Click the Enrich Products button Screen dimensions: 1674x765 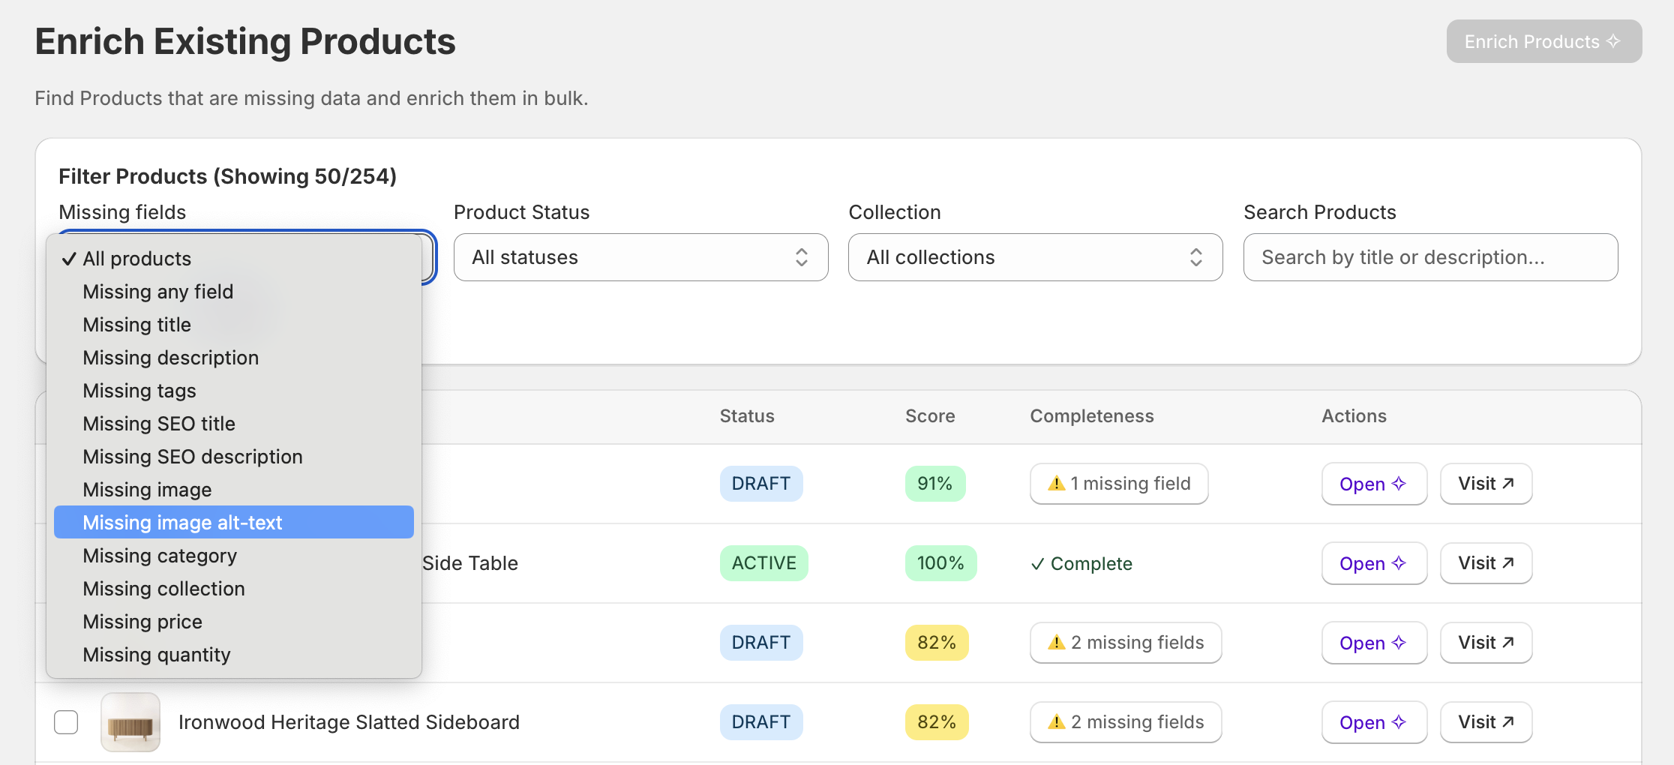click(1543, 41)
